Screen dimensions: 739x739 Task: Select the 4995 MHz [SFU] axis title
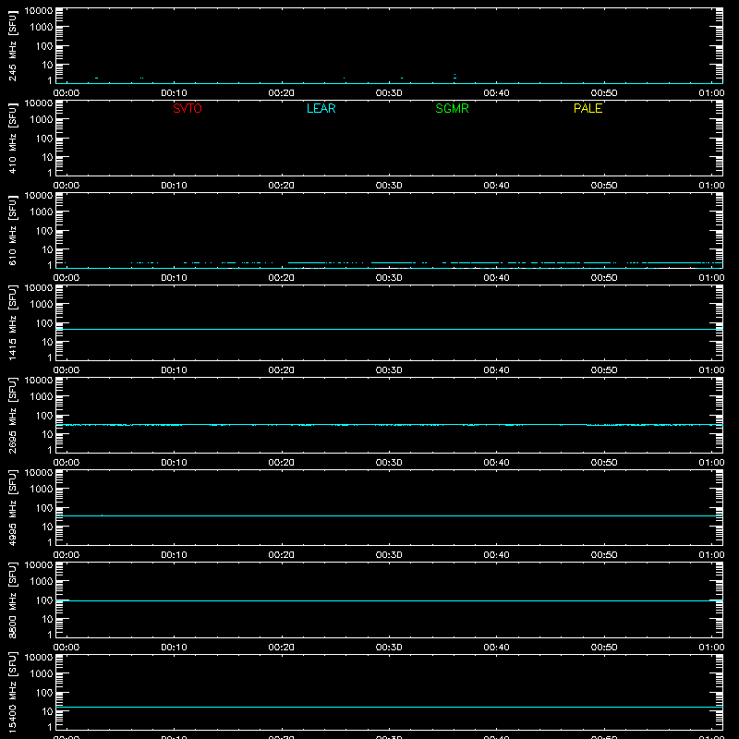12,508
